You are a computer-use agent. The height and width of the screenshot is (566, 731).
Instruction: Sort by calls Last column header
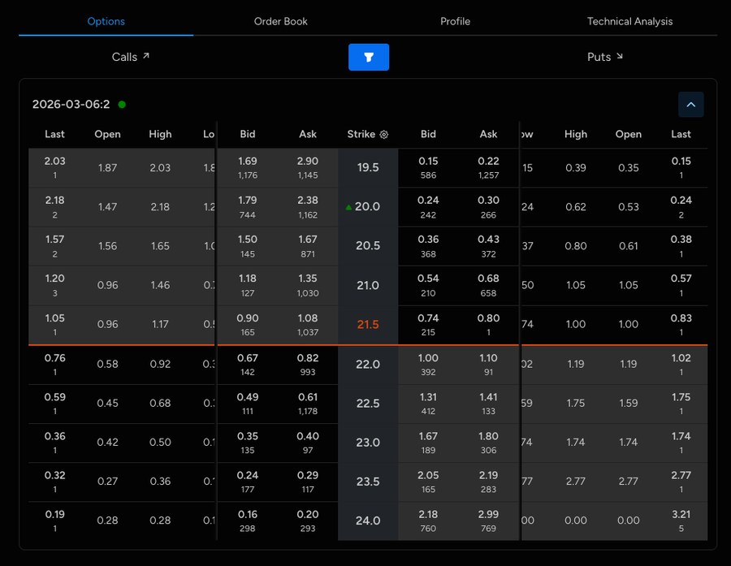(x=54, y=134)
